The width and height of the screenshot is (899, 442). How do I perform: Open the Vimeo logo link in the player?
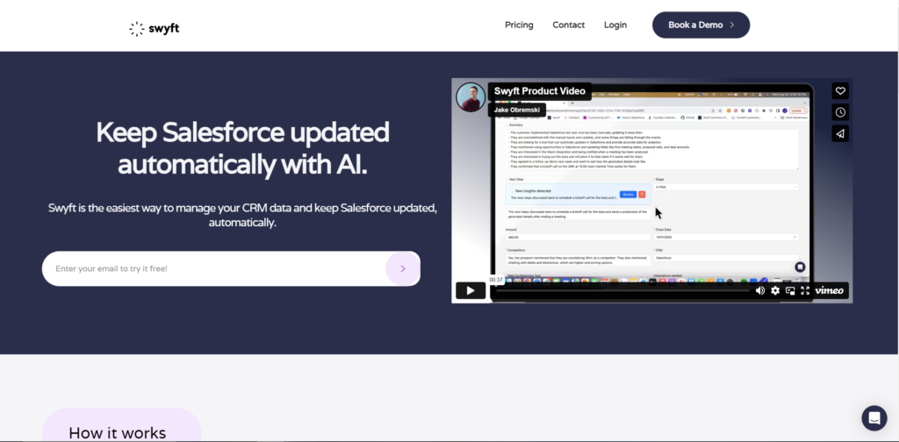coord(830,290)
